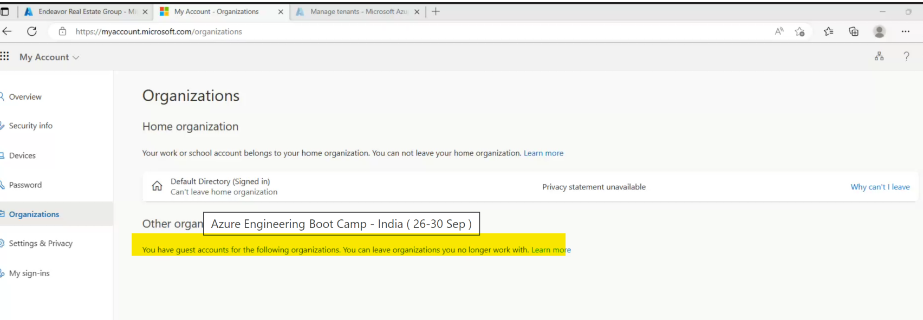Open Settings & Privacy in the sidebar
This screenshot has width=923, height=320.
[41, 244]
